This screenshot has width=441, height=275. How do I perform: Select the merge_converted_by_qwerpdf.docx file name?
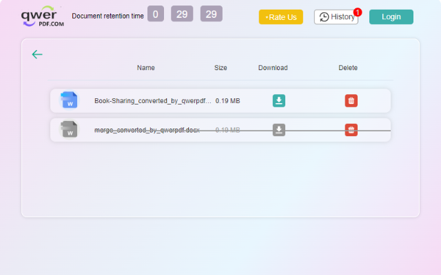point(147,130)
